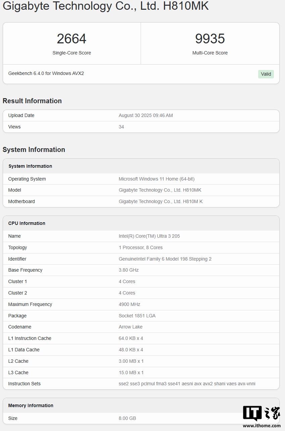
Task: Click the Maximum Frequency value 4900 MHz
Action: point(129,304)
